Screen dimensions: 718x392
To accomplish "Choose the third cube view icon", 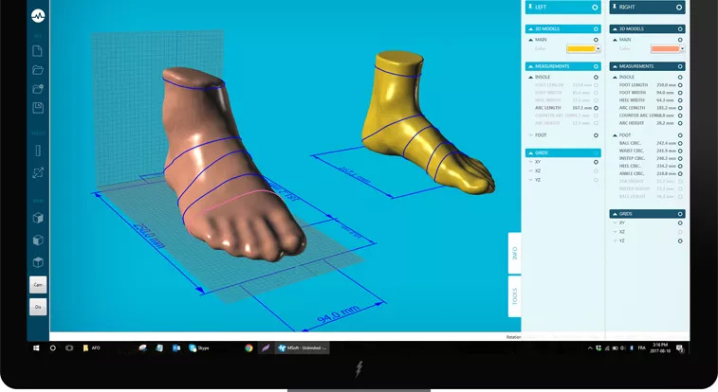I will click(38, 261).
